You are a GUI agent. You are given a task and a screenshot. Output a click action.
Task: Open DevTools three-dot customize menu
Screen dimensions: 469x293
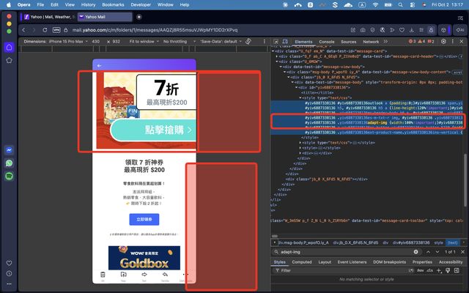pos(453,42)
